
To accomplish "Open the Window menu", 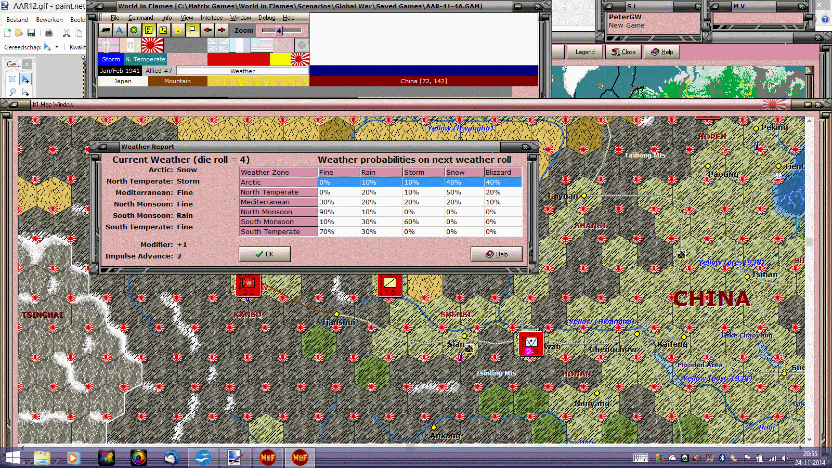I will pos(241,18).
